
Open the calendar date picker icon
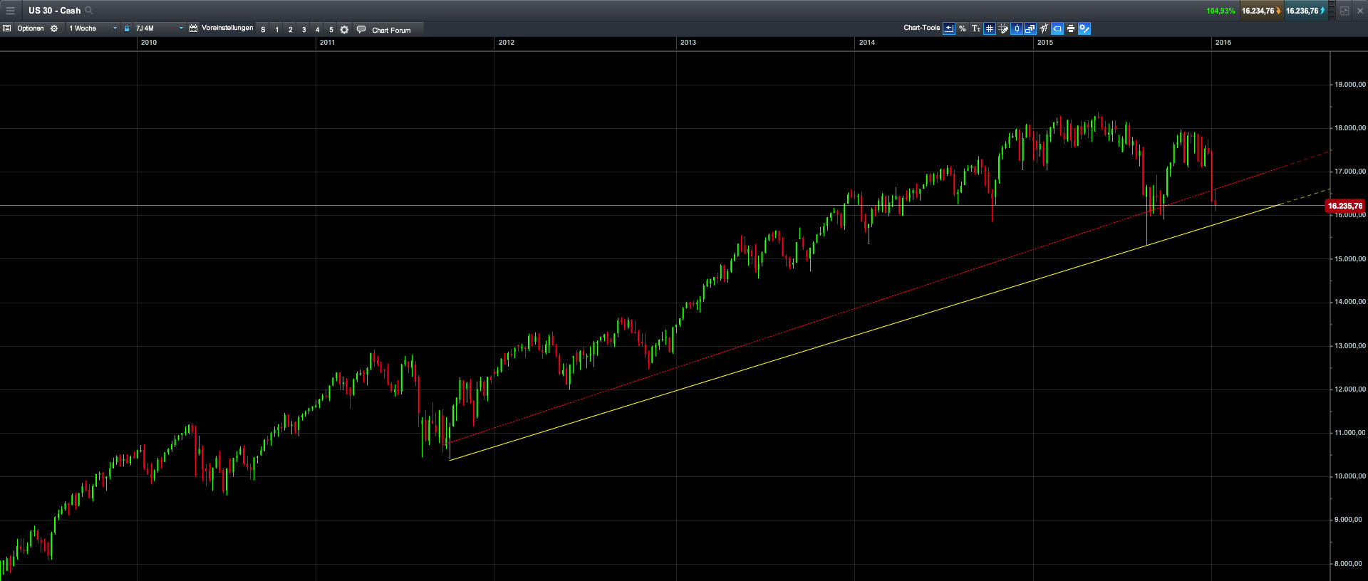click(x=193, y=28)
